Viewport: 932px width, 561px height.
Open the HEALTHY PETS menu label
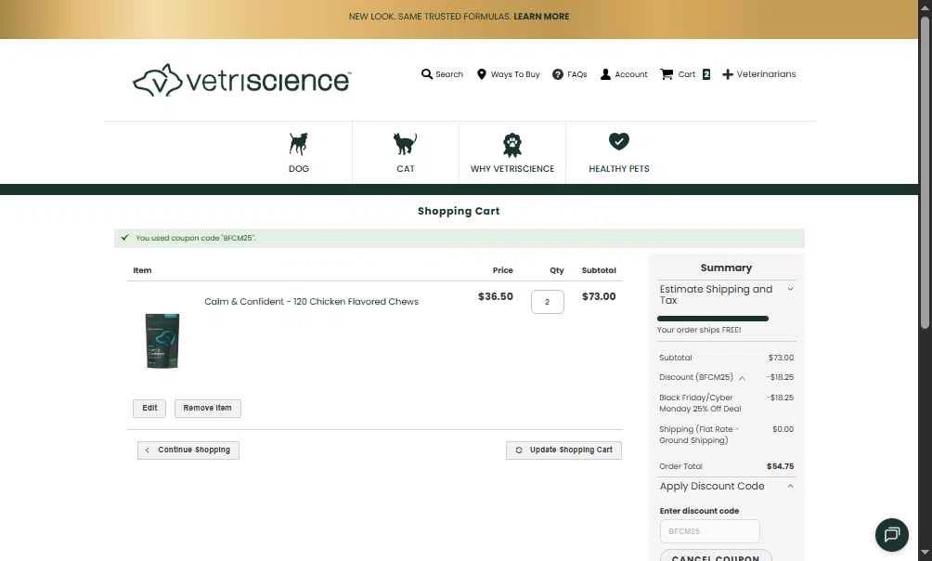[619, 169]
